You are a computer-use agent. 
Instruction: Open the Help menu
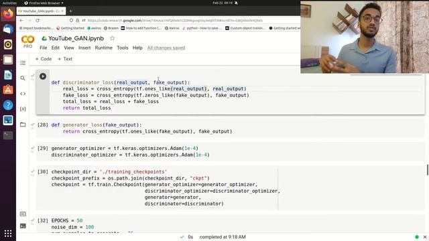point(137,48)
